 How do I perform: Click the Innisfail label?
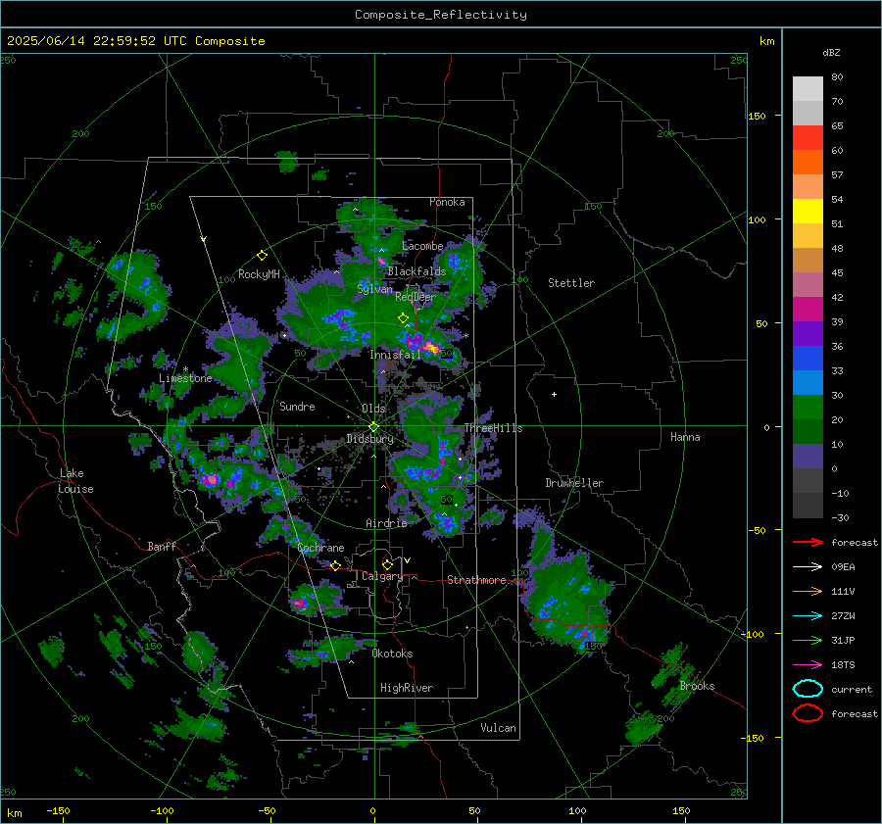click(x=395, y=355)
